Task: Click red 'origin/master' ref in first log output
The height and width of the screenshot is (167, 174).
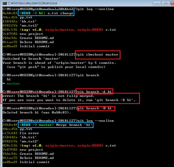Action: 59,30
